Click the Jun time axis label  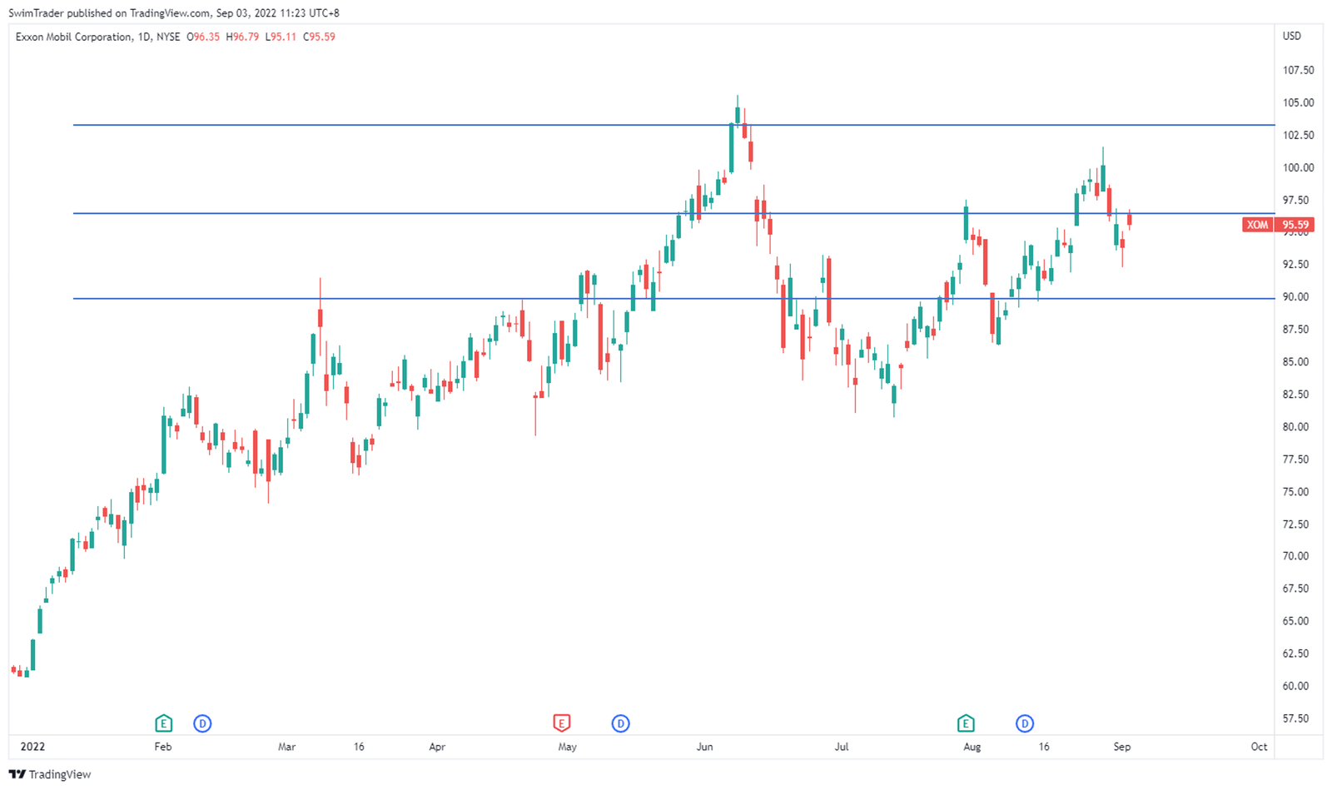tap(704, 747)
